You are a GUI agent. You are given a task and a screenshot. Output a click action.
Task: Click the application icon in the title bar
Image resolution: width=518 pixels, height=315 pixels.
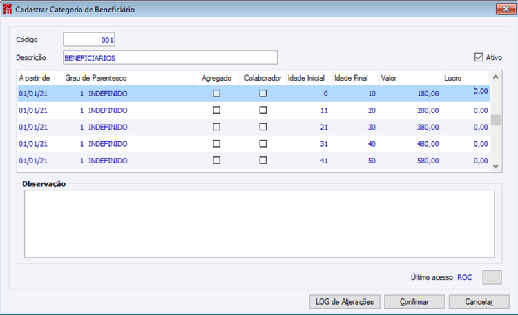8,10
